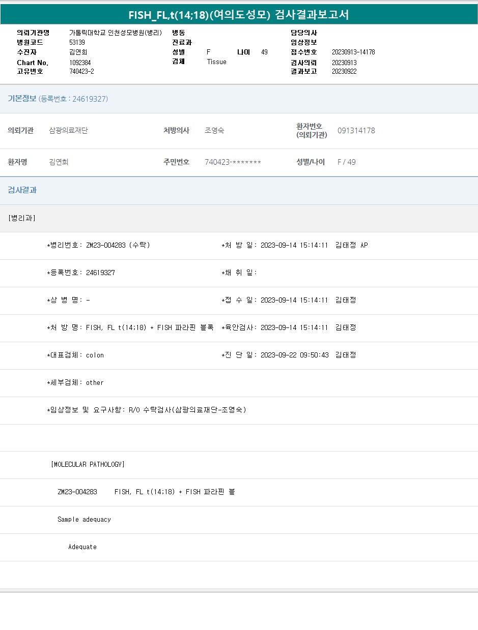
Task: Click 의뢰기관 value 삼광의료재단
Action: click(68, 131)
